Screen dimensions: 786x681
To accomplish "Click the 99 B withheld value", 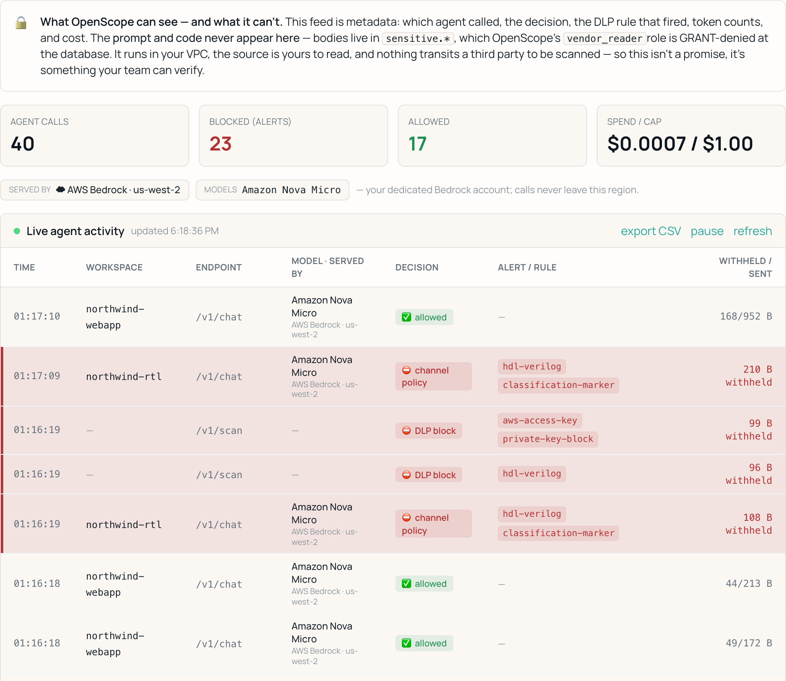I will click(x=749, y=430).
